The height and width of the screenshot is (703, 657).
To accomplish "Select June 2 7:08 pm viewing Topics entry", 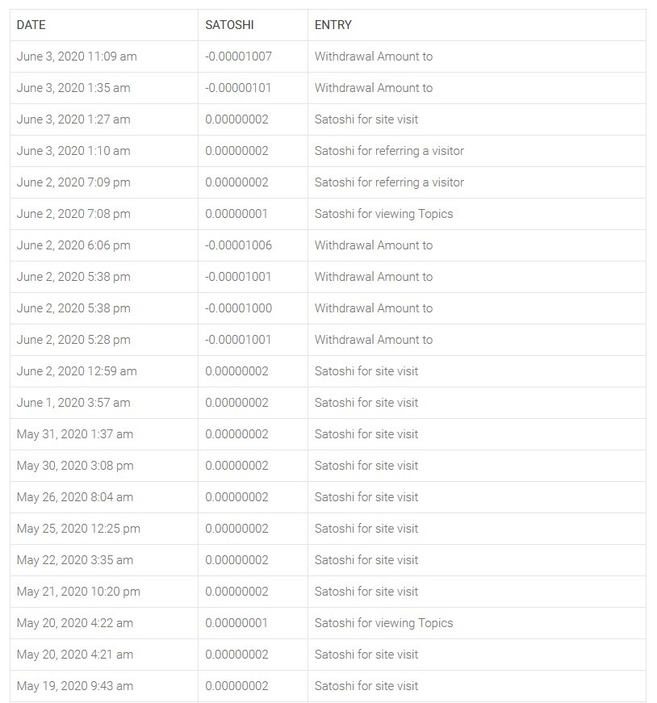I will point(383,214).
